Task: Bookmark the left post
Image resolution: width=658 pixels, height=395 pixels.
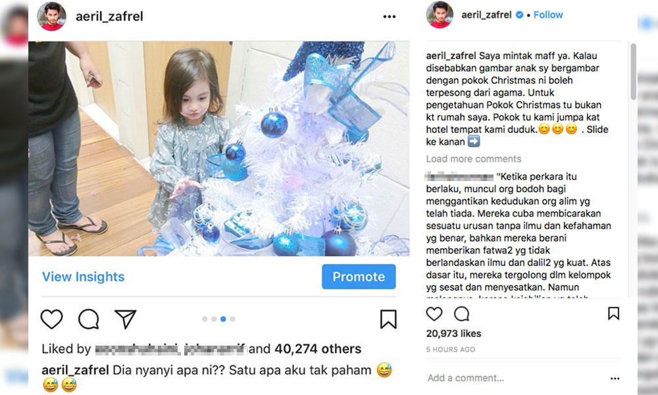Action: pos(388,319)
